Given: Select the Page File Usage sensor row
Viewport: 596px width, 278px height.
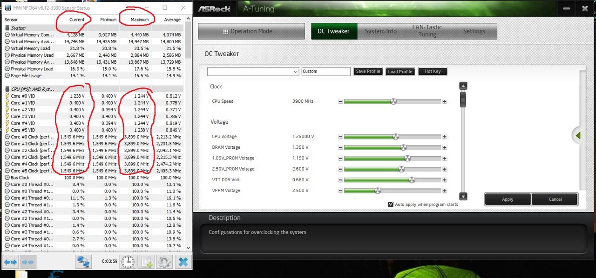Looking at the screenshot, I should [93, 75].
